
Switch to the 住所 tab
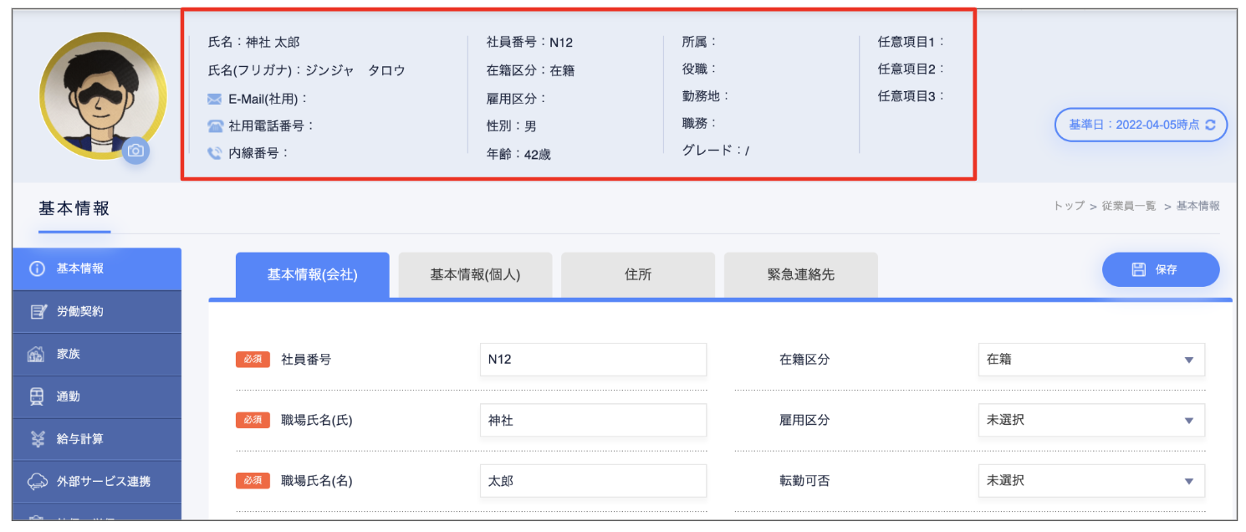pyautogui.click(x=637, y=275)
